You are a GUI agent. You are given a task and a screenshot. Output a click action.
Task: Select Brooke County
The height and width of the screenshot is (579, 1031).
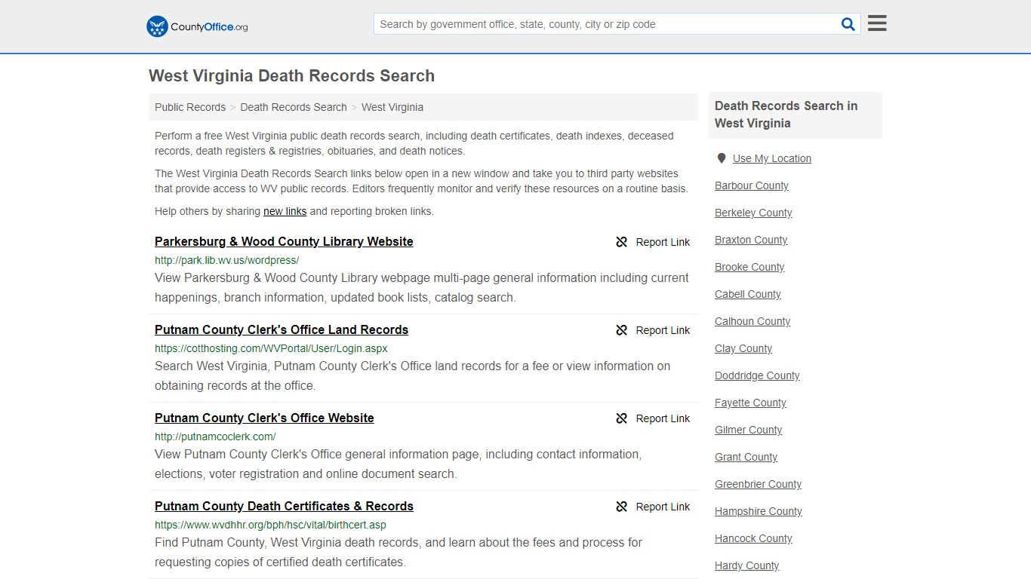749,267
